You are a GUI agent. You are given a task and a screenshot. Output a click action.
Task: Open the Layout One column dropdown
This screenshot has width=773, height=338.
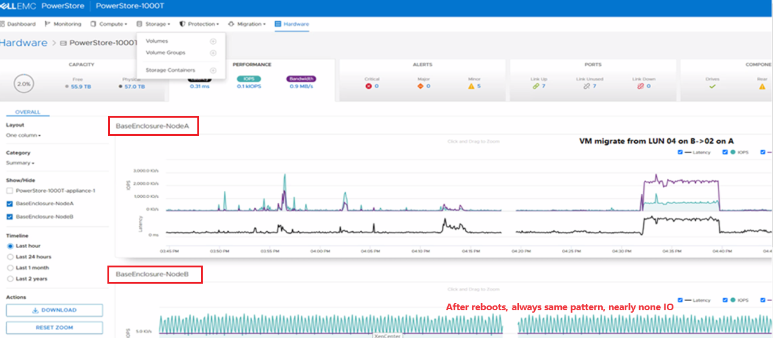(24, 135)
